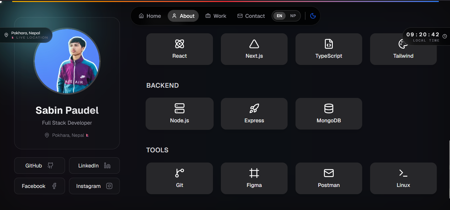Click the live location pin icon
This screenshot has width=450, height=210.
pyautogui.click(x=6, y=35)
